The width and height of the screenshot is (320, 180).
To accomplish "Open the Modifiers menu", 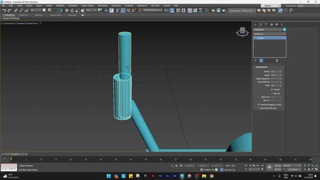I will click(x=60, y=5).
